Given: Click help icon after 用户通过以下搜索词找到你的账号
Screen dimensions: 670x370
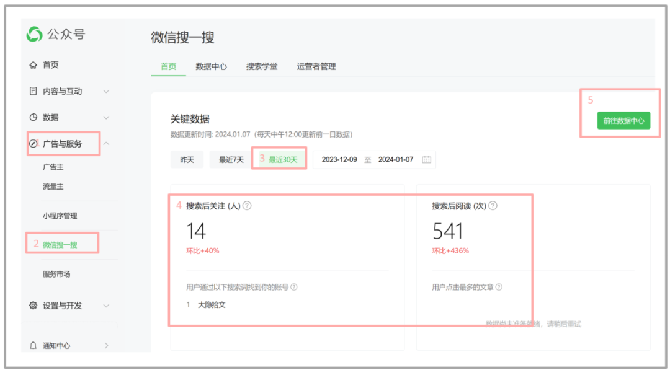Looking at the screenshot, I should pyautogui.click(x=294, y=287).
